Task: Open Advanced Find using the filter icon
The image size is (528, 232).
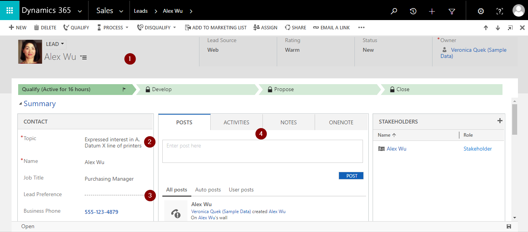Action: [x=451, y=11]
